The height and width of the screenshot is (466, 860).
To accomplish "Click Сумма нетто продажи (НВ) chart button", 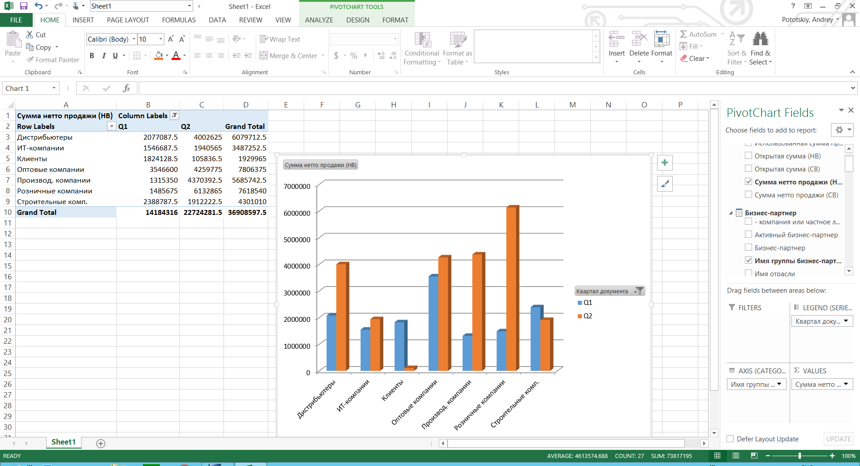I will 321,165.
